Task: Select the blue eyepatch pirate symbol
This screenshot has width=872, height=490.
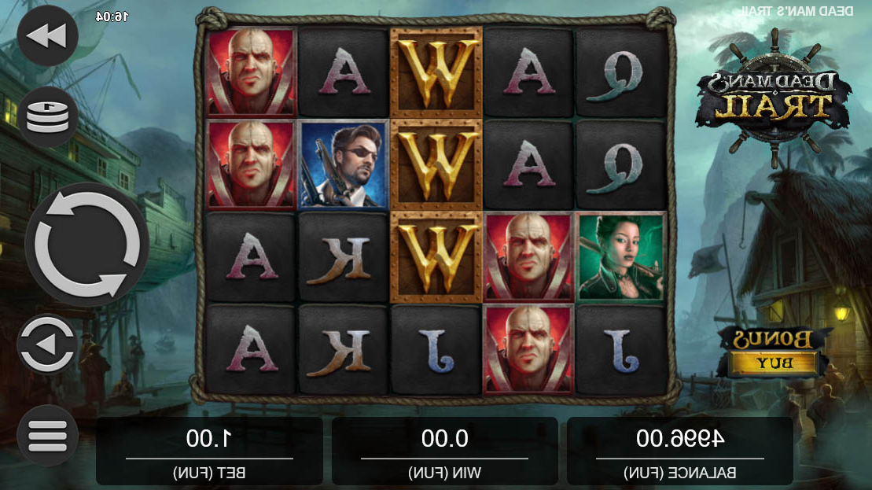Action: [343, 164]
